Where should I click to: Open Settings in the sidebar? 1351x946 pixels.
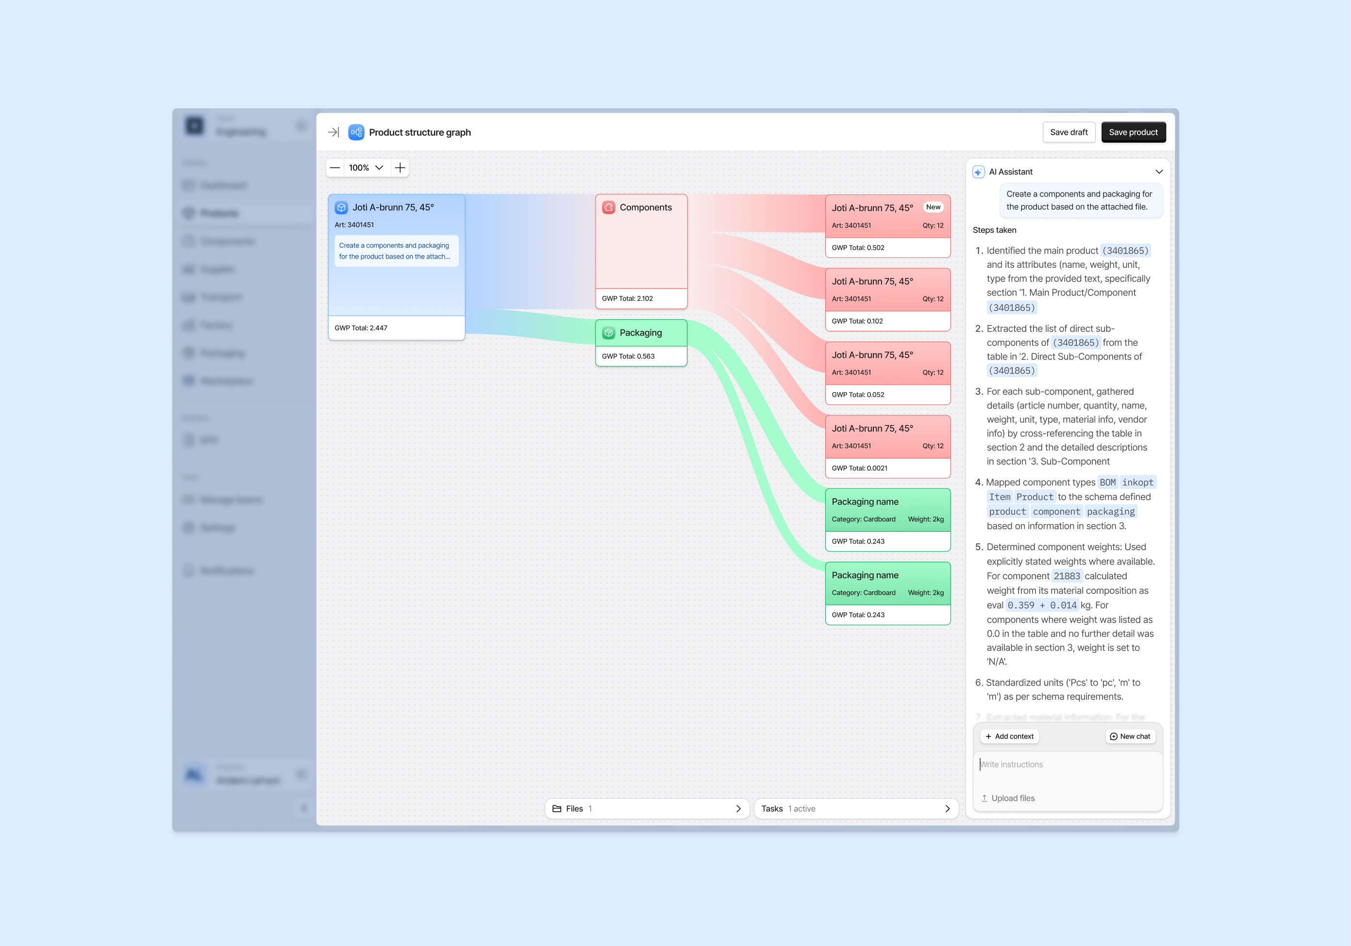tap(244, 527)
